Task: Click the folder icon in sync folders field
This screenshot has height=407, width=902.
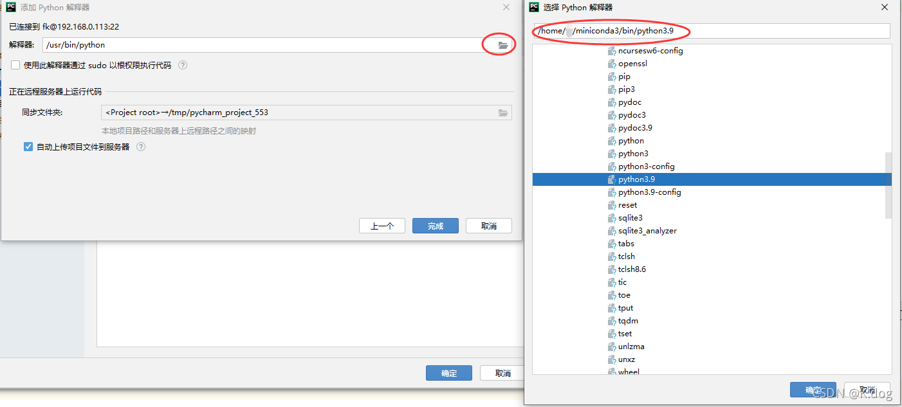Action: point(503,113)
